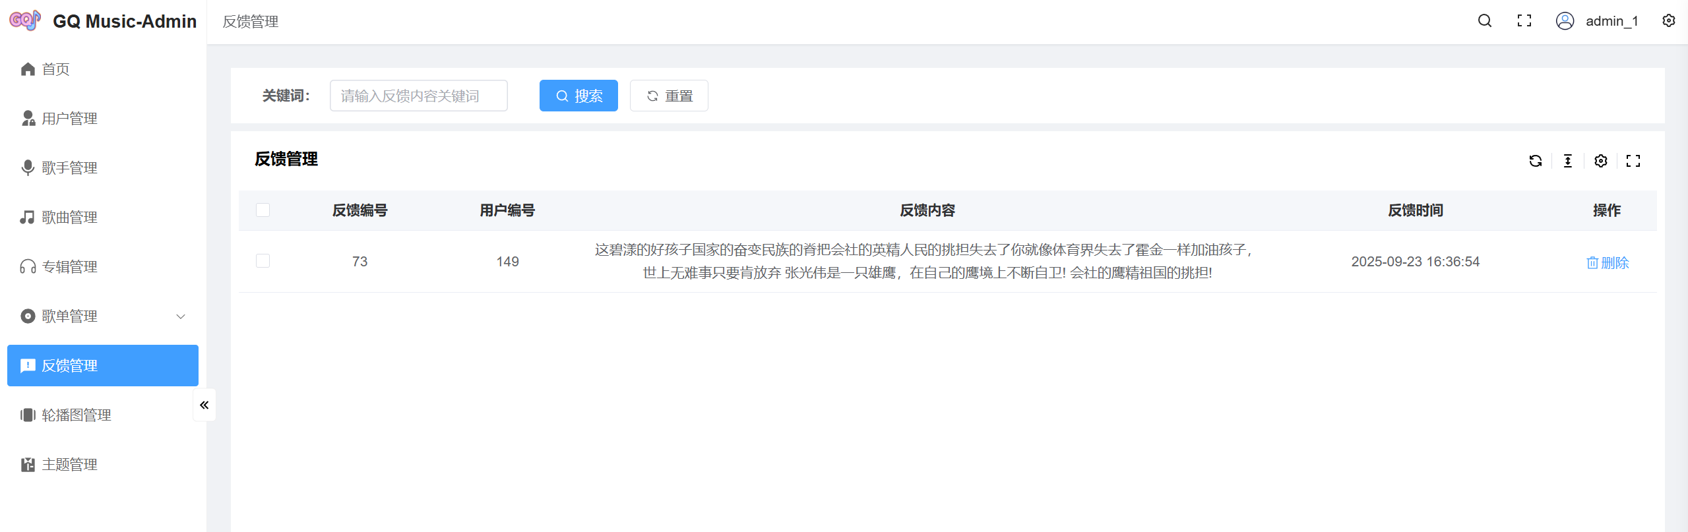This screenshot has width=1688, height=532.
Task: Click the admin_1 user avatar
Action: click(1565, 21)
